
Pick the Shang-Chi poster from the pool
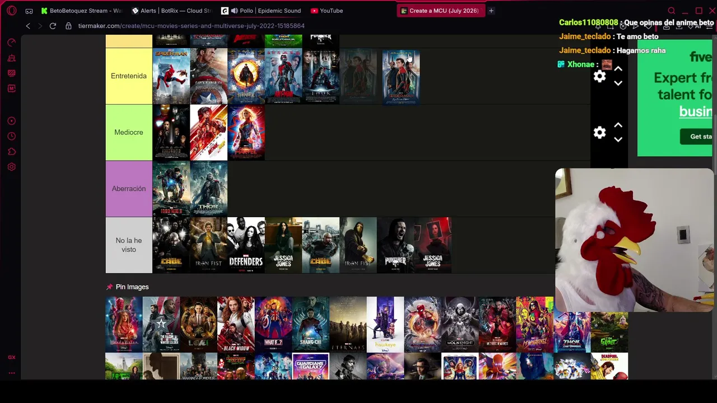click(310, 325)
